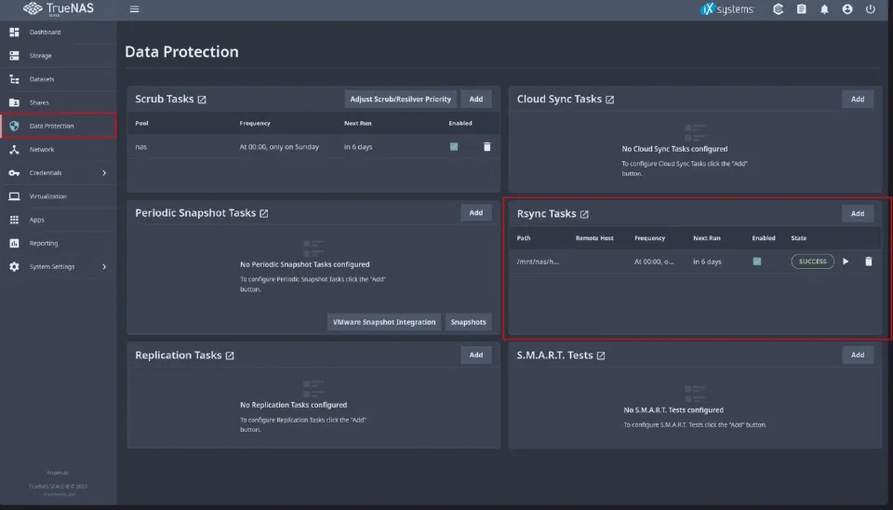The image size is (893, 510).
Task: Delete the nas scrub task
Action: tap(486, 147)
